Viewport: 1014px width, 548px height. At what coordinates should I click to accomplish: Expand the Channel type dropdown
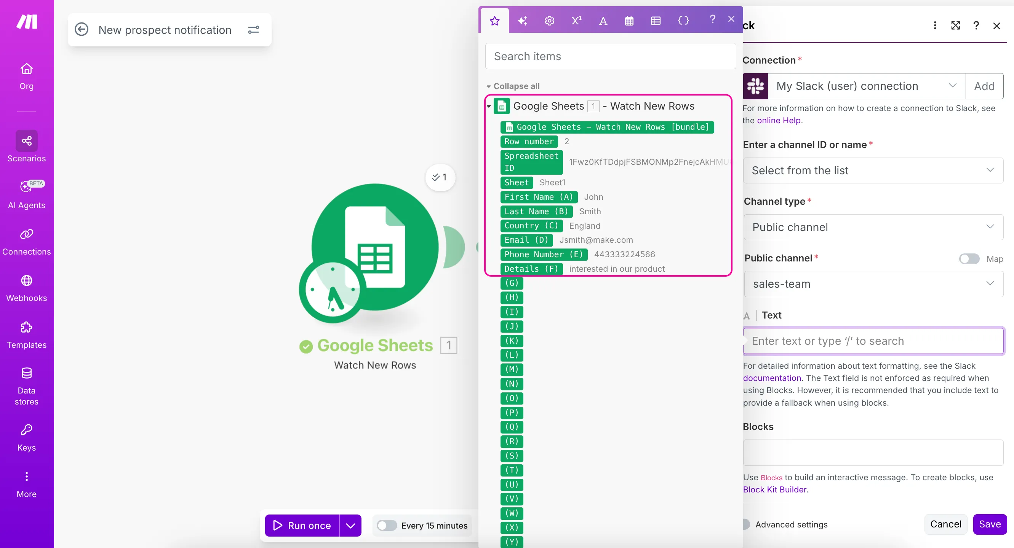pyautogui.click(x=873, y=228)
